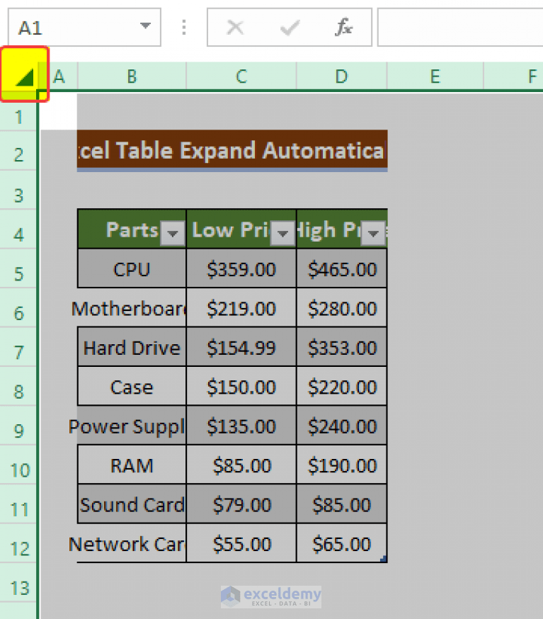Select the cell showing $359.00

(x=241, y=268)
